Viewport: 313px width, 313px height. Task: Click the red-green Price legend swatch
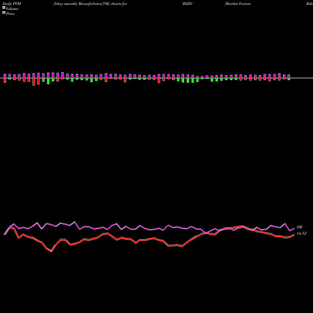tap(4, 13)
